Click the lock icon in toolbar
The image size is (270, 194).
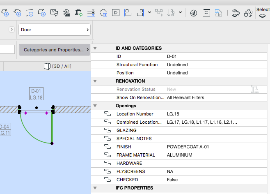coord(247,13)
